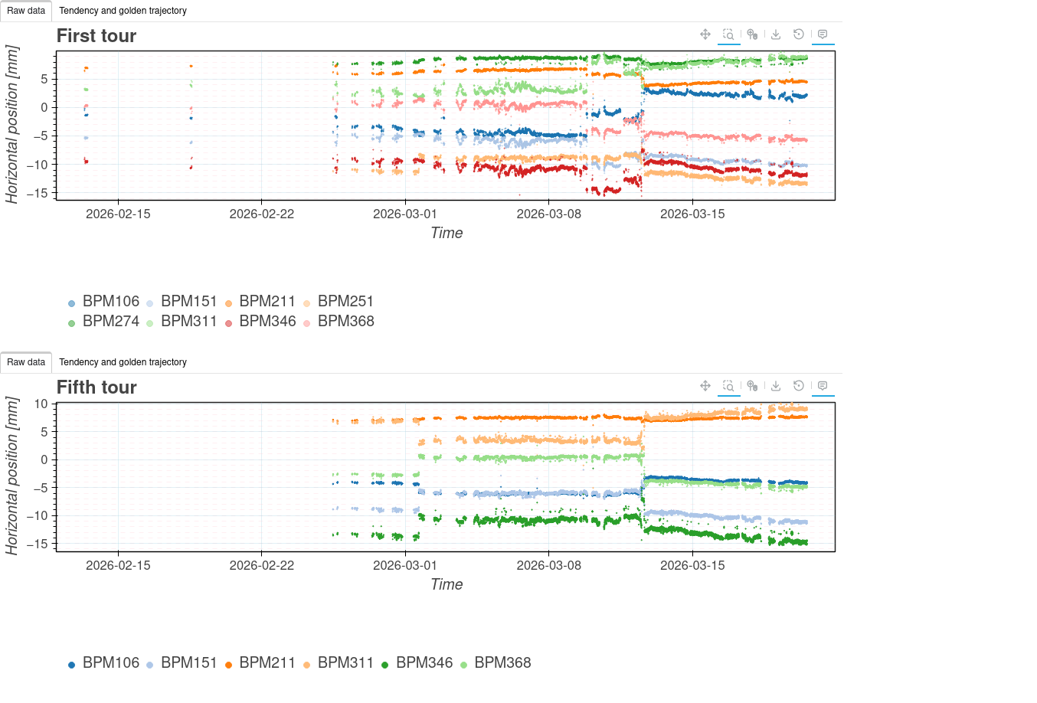Click BPM211 orange marker in Fifth tour legend
Viewport: 1037px width, 703px height.
tap(229, 665)
